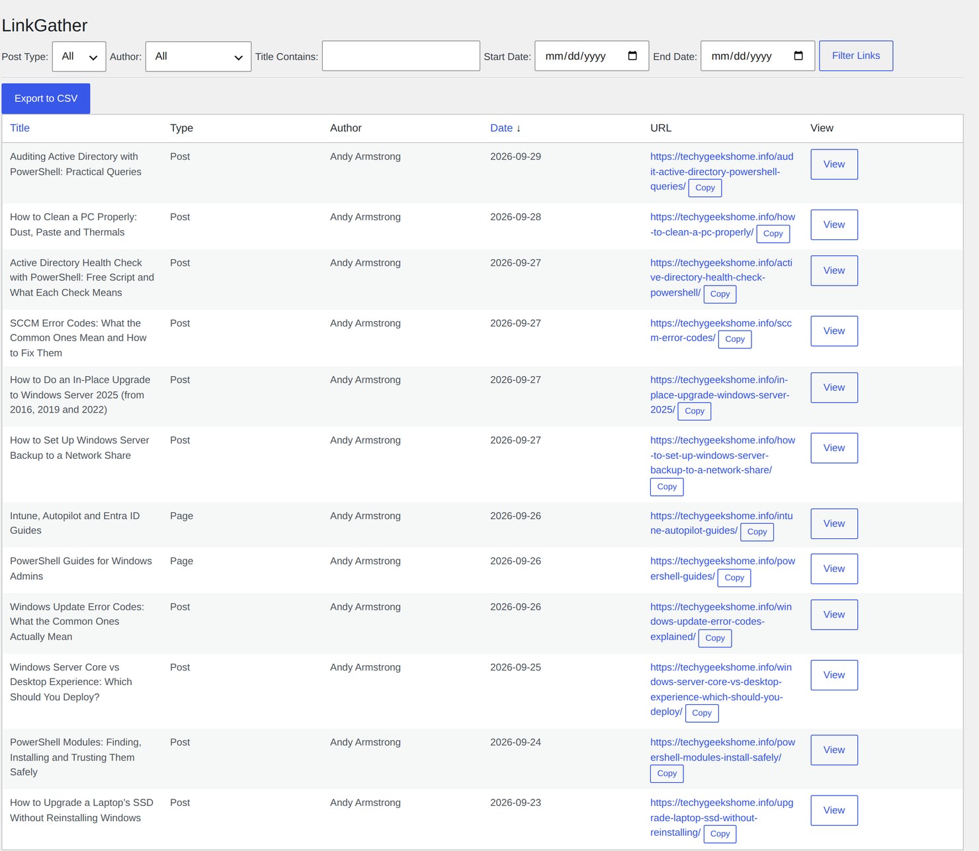
Task: Copy URL for How to Clean a PC post
Action: (773, 233)
